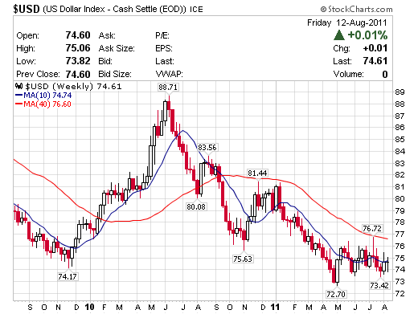This screenshot has width=418, height=314.
Task: Click the 'Prev Close:' label
Action: 38,74
